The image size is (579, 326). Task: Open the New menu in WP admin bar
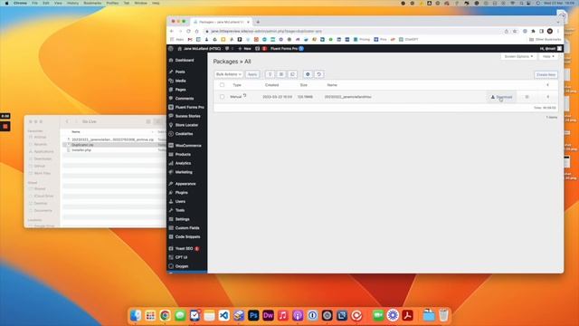pyautogui.click(x=244, y=48)
